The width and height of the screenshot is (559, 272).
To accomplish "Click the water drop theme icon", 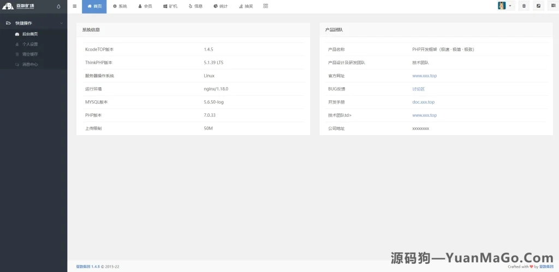I will pyautogui.click(x=59, y=7).
